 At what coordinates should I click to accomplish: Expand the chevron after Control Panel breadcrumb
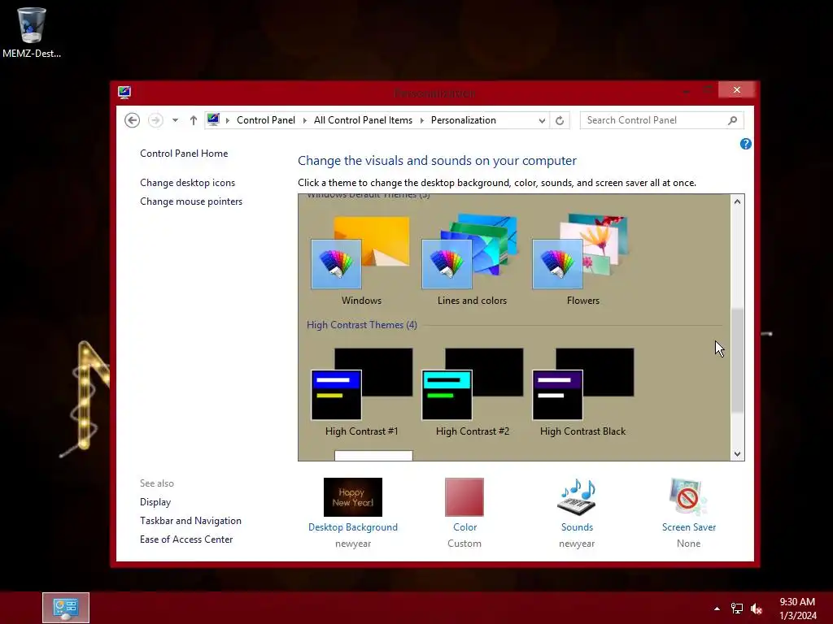coord(305,120)
